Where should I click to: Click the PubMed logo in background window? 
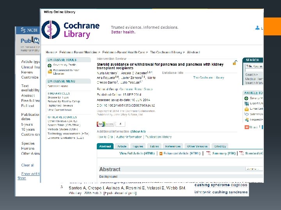click(30, 40)
